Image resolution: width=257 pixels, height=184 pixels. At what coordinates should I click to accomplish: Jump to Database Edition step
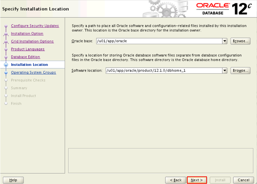[x=25, y=57]
